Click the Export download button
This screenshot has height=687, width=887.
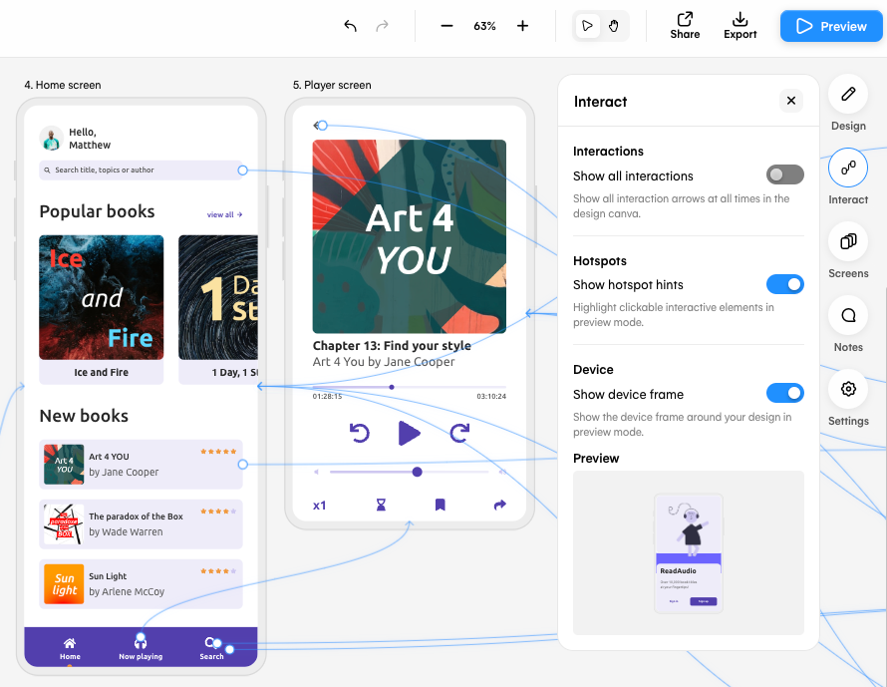(x=739, y=26)
